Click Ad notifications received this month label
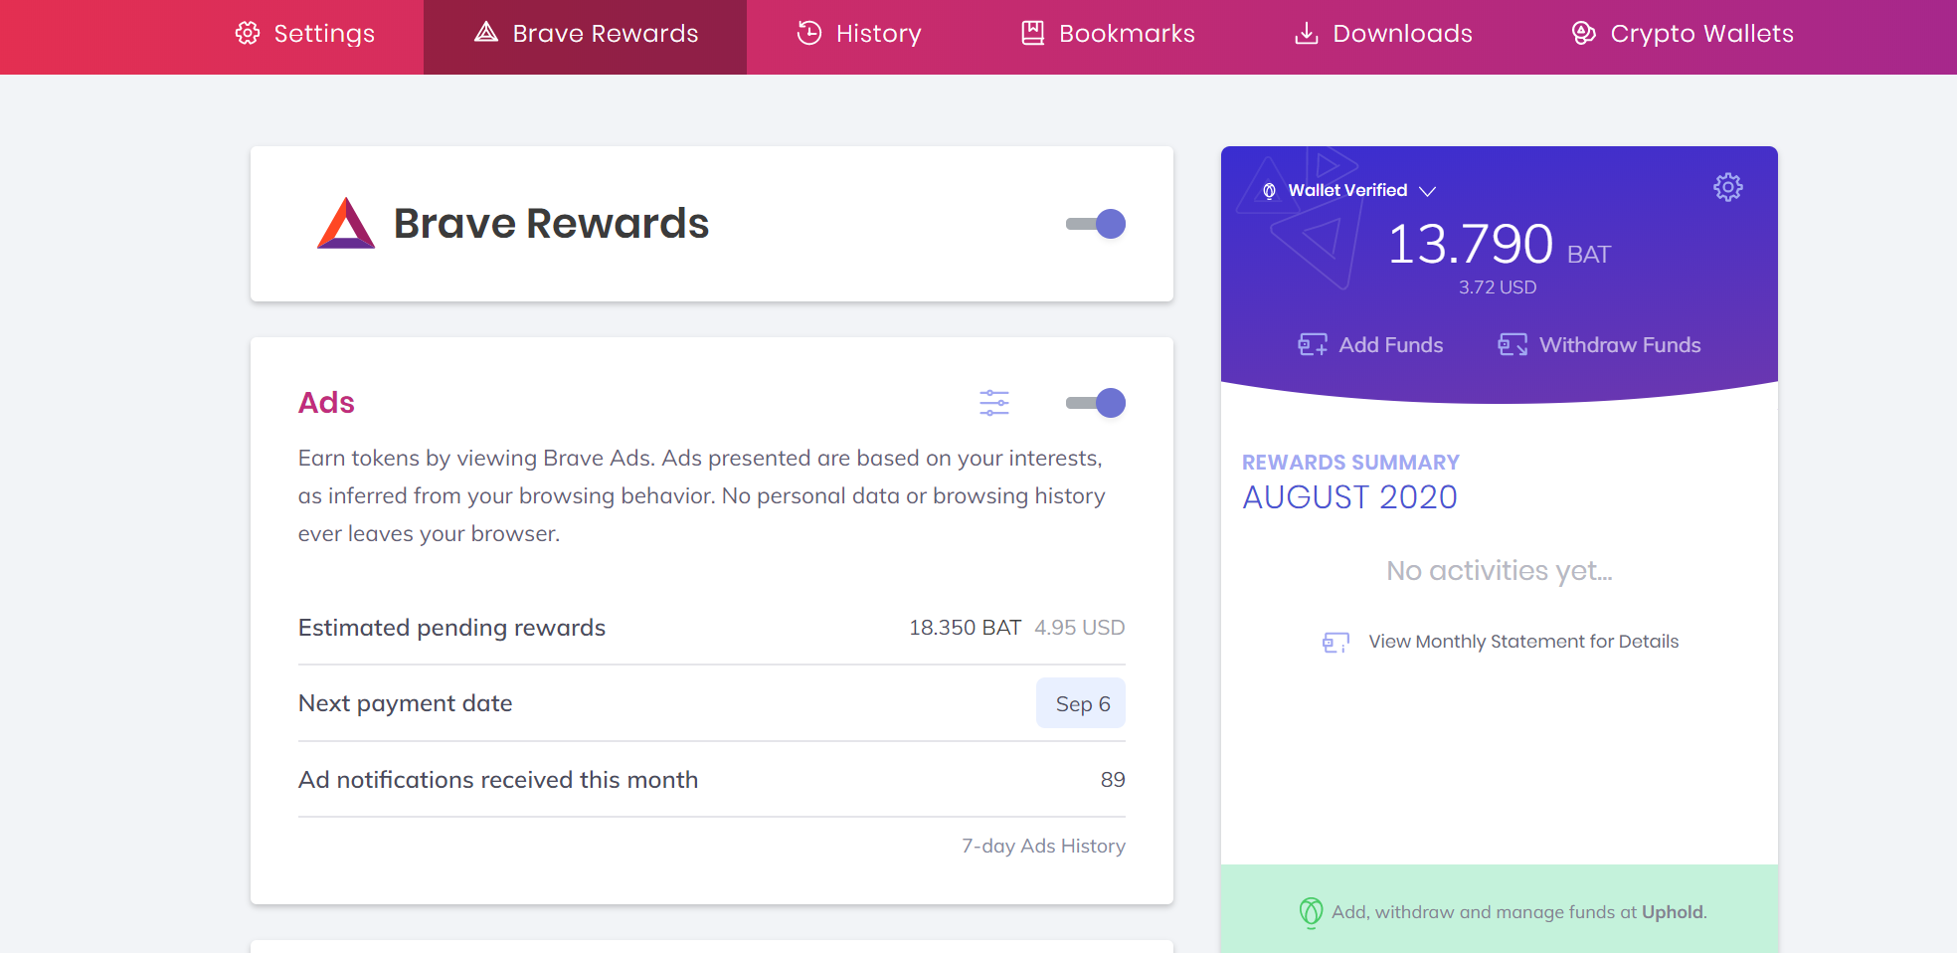The width and height of the screenshot is (1957, 953). [498, 780]
